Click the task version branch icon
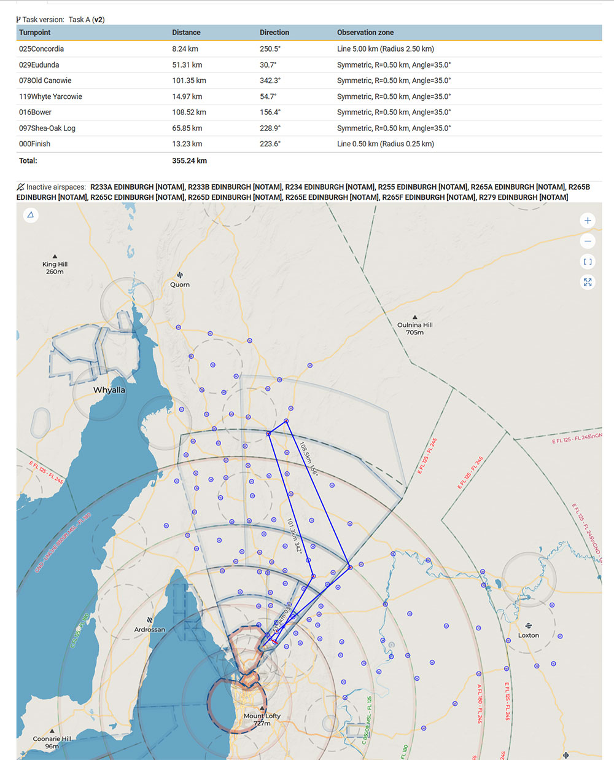This screenshot has width=614, height=760. click(x=18, y=20)
